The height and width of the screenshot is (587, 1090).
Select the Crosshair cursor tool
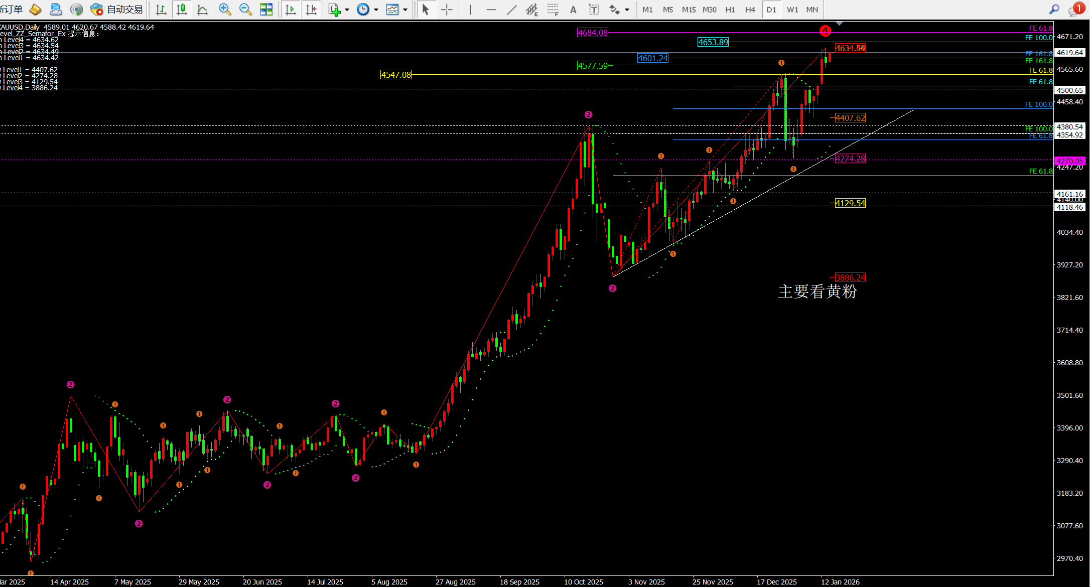click(446, 9)
